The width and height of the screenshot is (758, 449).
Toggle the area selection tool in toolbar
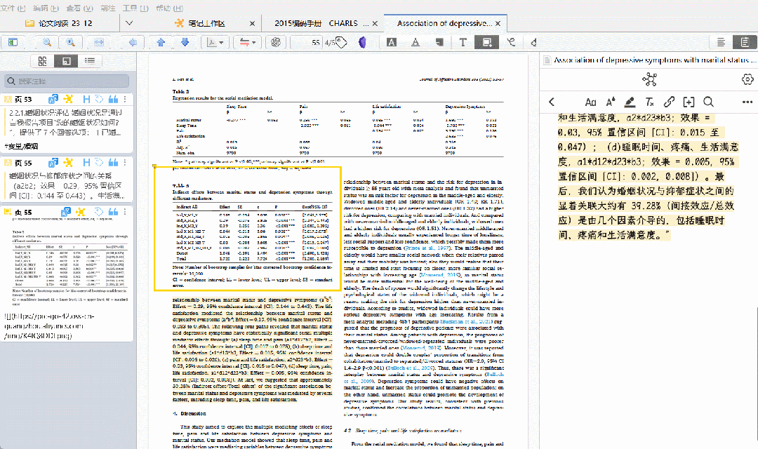(487, 42)
